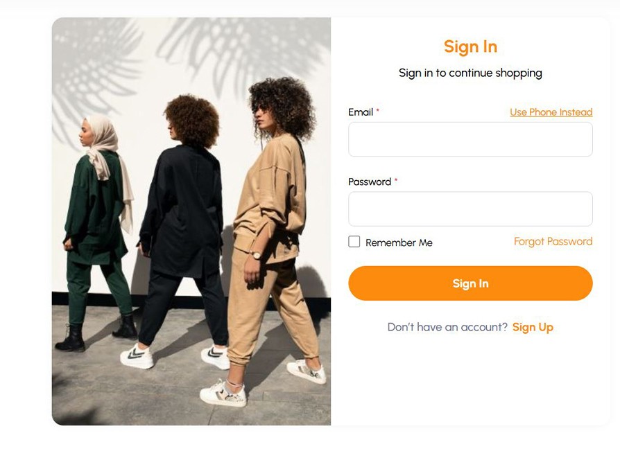Click the 'Don't have an account?' text
Screen dimensions: 620x458
point(447,327)
